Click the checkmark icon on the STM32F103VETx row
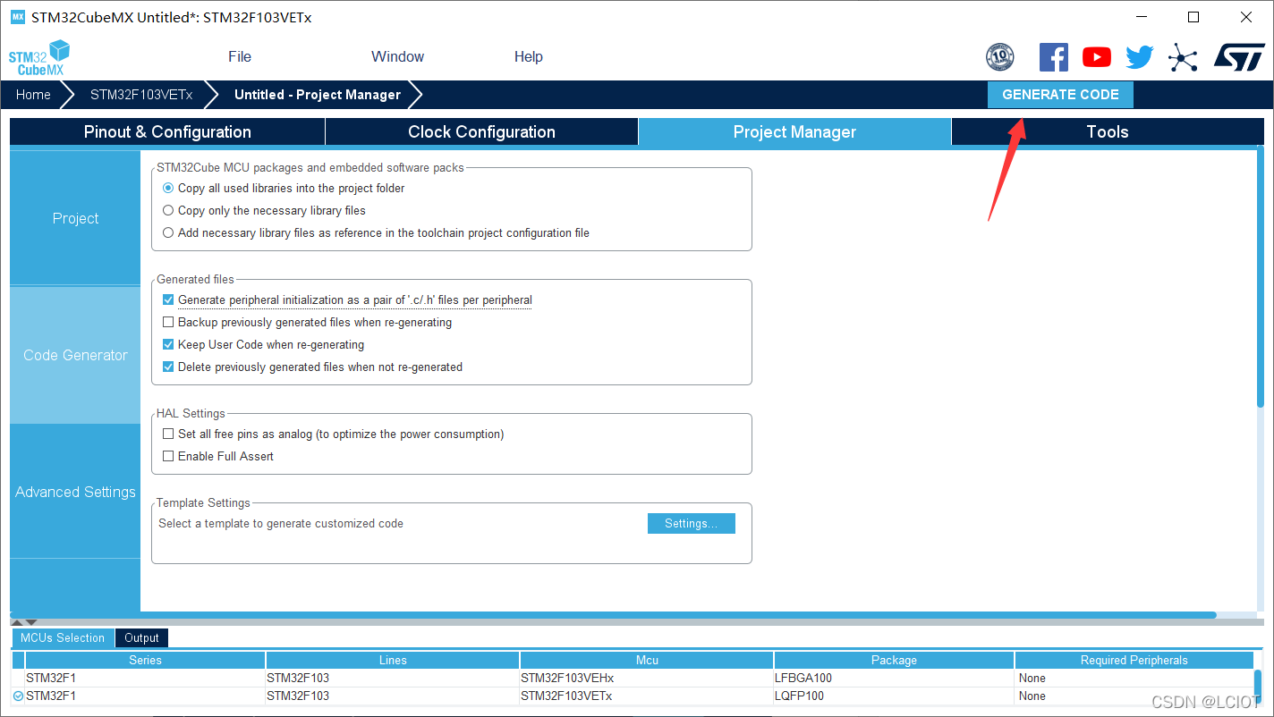 (x=18, y=696)
